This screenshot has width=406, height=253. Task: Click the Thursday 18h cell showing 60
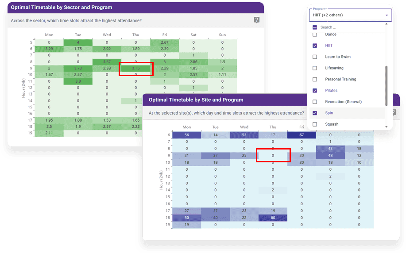point(273,218)
